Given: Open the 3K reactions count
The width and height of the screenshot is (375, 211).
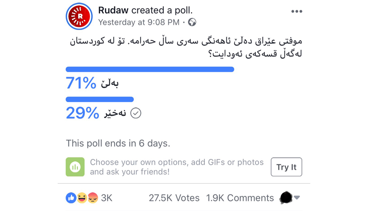Looking at the screenshot, I should click(x=106, y=198).
